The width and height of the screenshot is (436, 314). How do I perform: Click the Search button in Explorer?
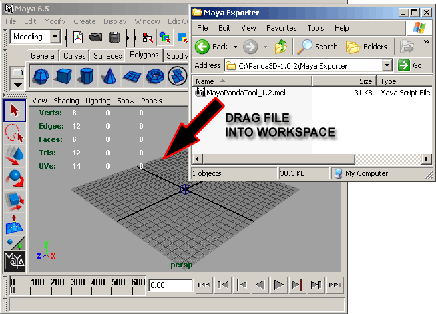318,47
